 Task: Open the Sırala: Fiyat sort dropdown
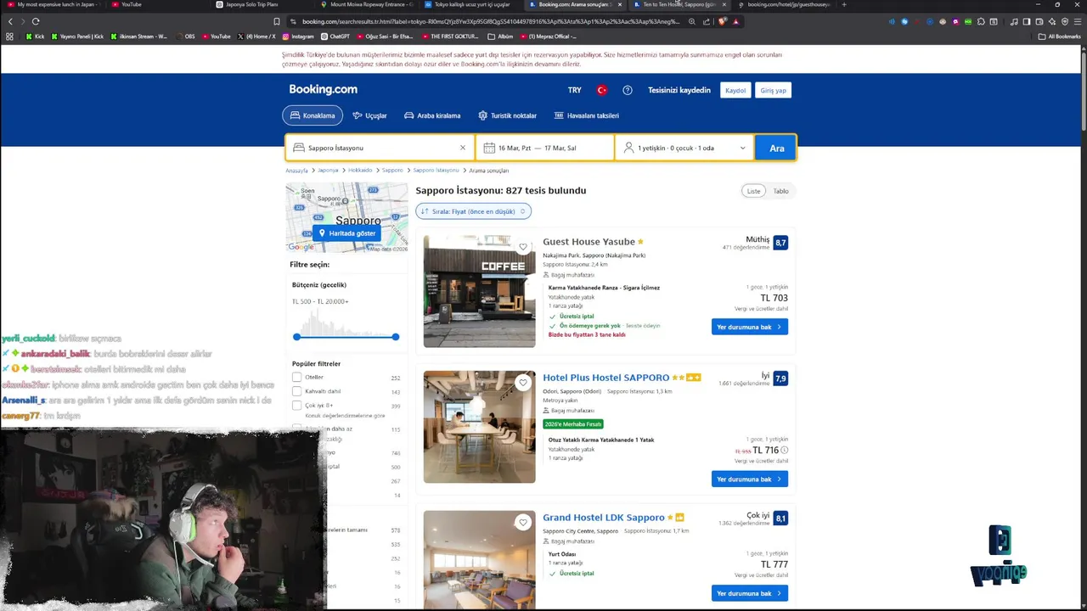click(x=473, y=211)
